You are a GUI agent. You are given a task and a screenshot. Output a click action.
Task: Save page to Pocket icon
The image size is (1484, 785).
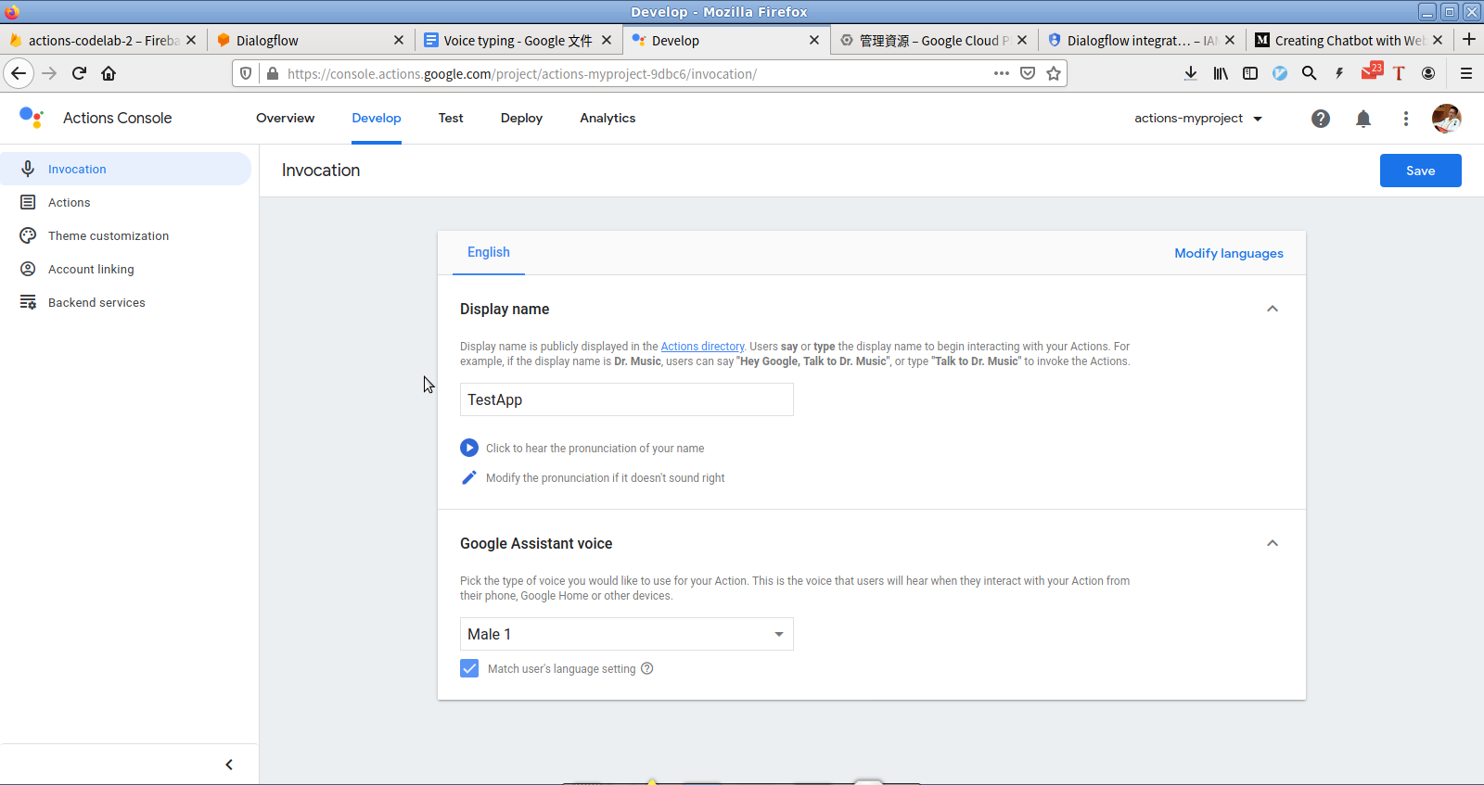1028,73
